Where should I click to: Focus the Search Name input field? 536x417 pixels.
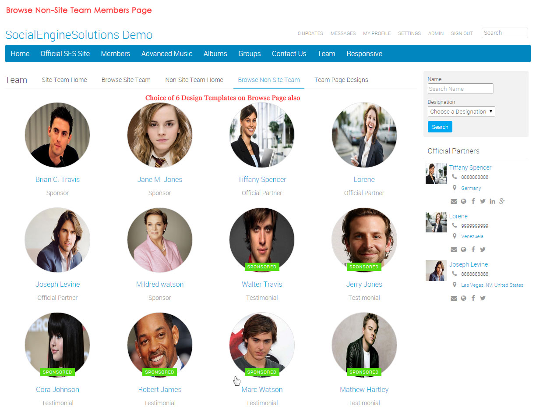[x=460, y=89]
